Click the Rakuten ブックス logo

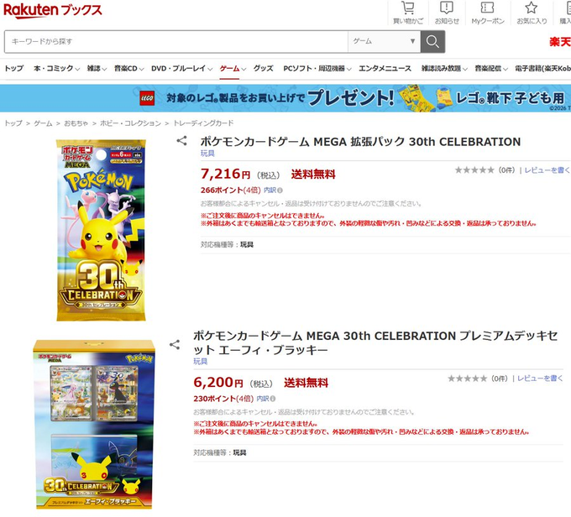(52, 10)
